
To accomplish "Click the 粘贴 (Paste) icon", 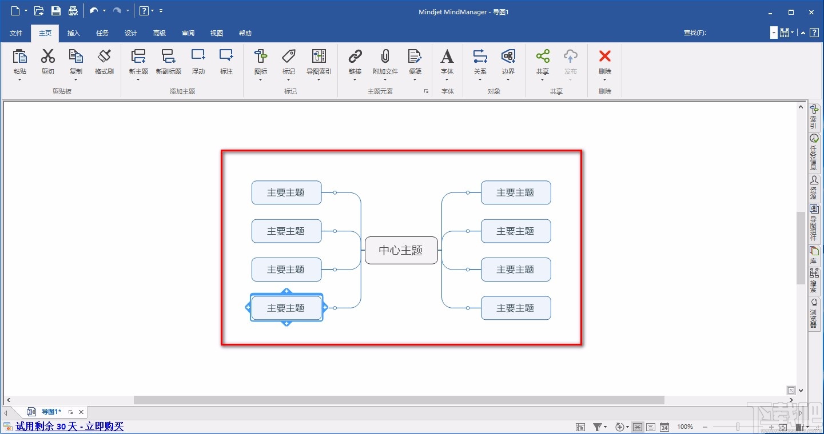I will click(20, 56).
